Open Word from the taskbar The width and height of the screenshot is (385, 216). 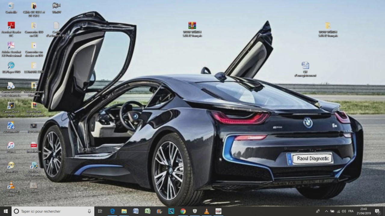pos(136,211)
